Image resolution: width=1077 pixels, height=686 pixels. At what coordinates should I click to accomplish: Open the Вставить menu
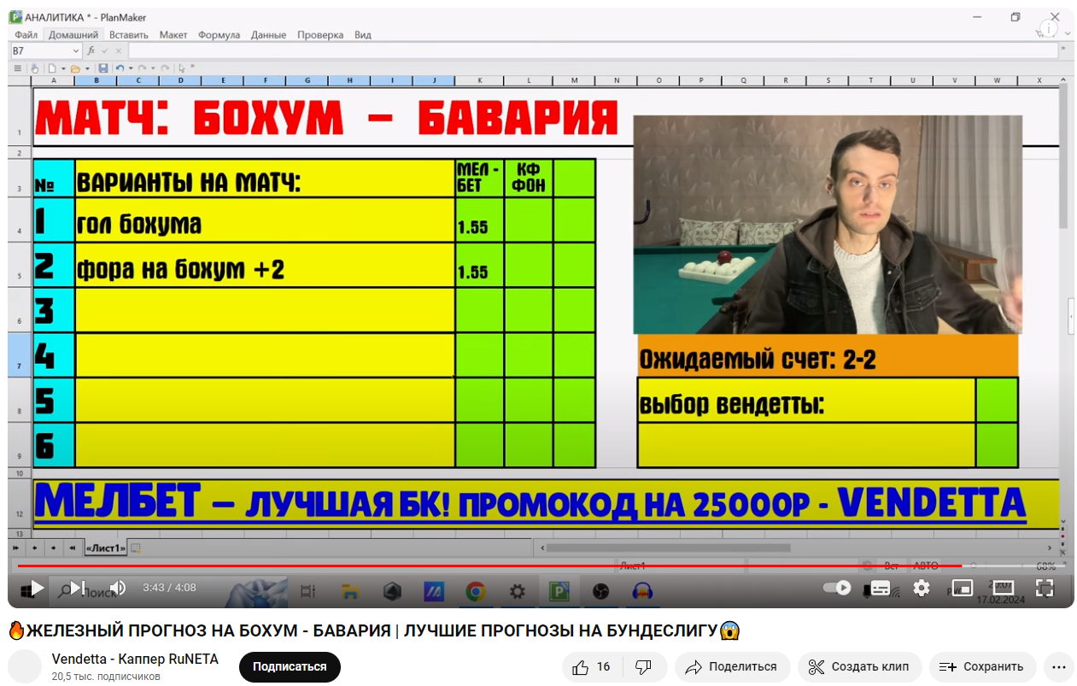point(127,34)
